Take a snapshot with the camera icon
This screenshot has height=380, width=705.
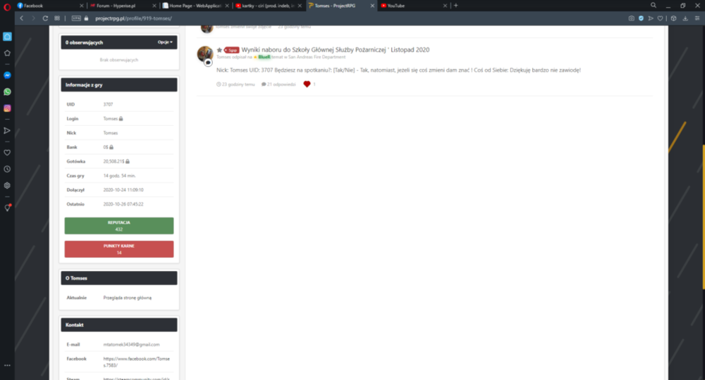point(631,18)
